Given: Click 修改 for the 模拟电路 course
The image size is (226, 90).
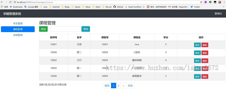Looking at the screenshot, I should [197, 61].
